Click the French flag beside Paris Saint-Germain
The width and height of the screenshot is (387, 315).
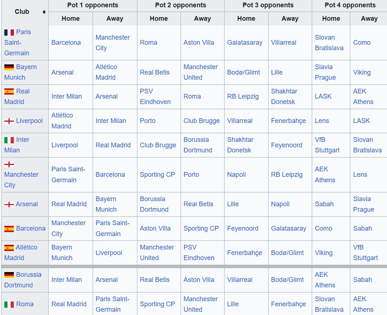pos(9,32)
